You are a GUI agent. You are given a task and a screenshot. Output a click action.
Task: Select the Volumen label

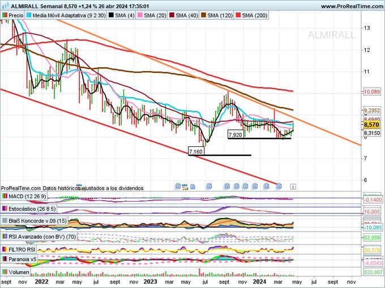coord(19,272)
